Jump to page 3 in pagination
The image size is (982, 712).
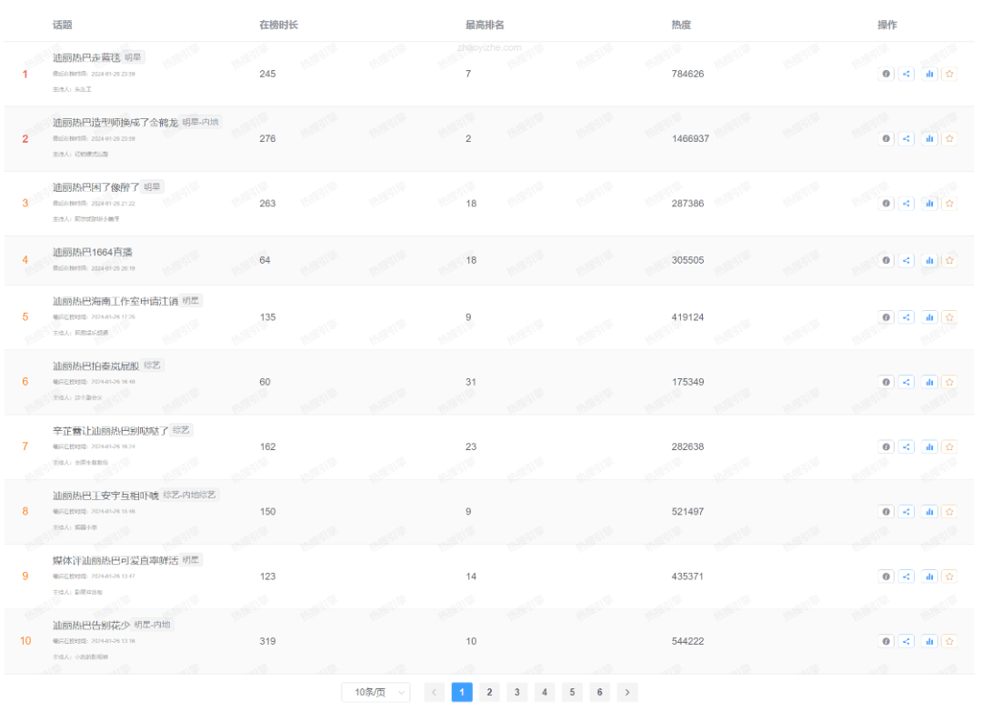pos(516,693)
